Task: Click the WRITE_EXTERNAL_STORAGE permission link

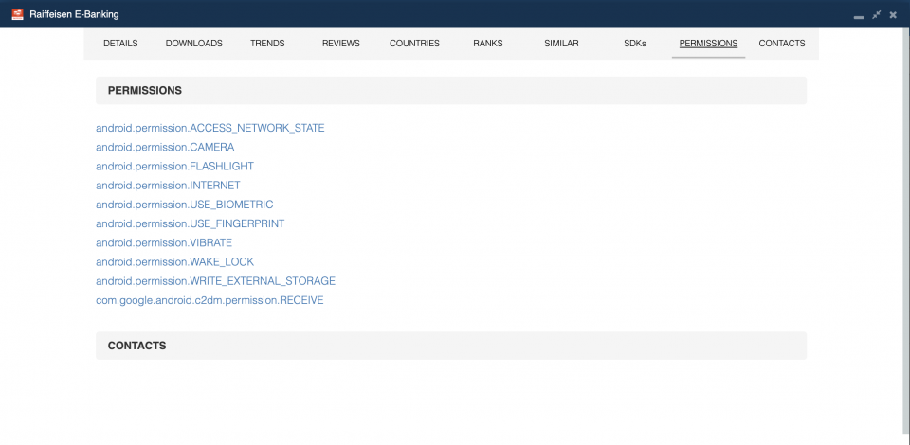Action: point(215,281)
